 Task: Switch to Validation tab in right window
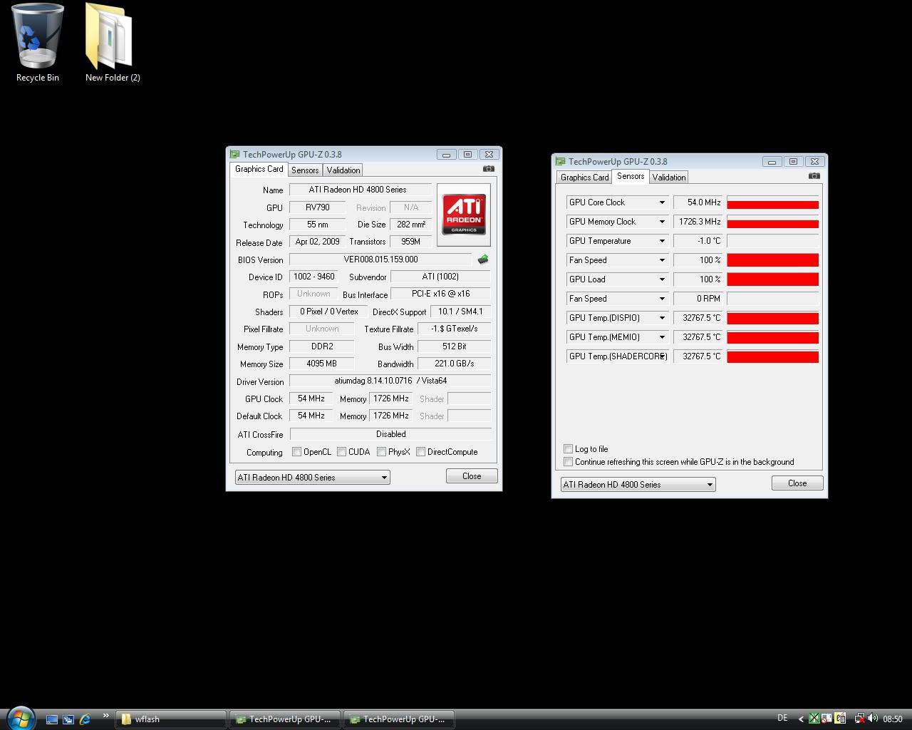pyautogui.click(x=668, y=177)
